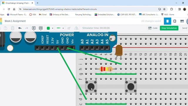
Task: Go to the browser home page
Action: [14, 9]
